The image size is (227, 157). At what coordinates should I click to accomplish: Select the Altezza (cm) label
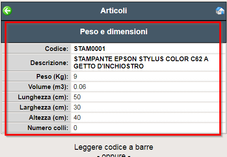[x=49, y=118]
